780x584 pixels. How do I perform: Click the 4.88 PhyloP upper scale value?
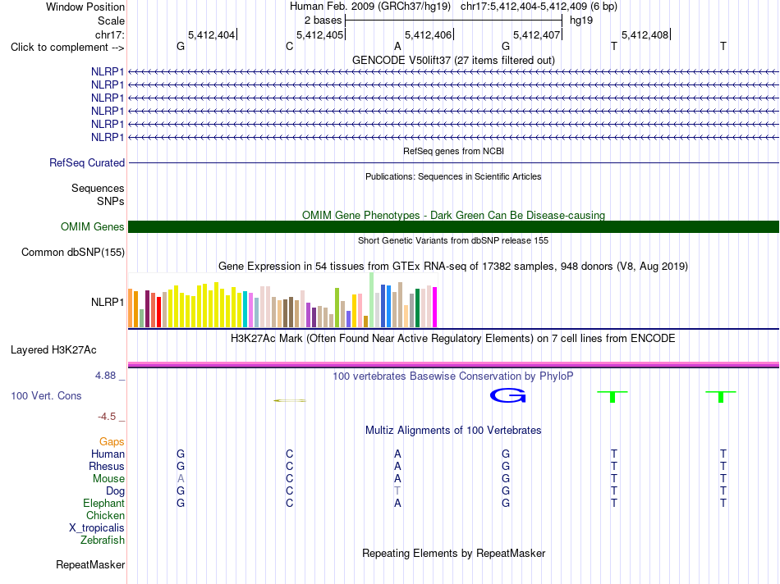105,376
